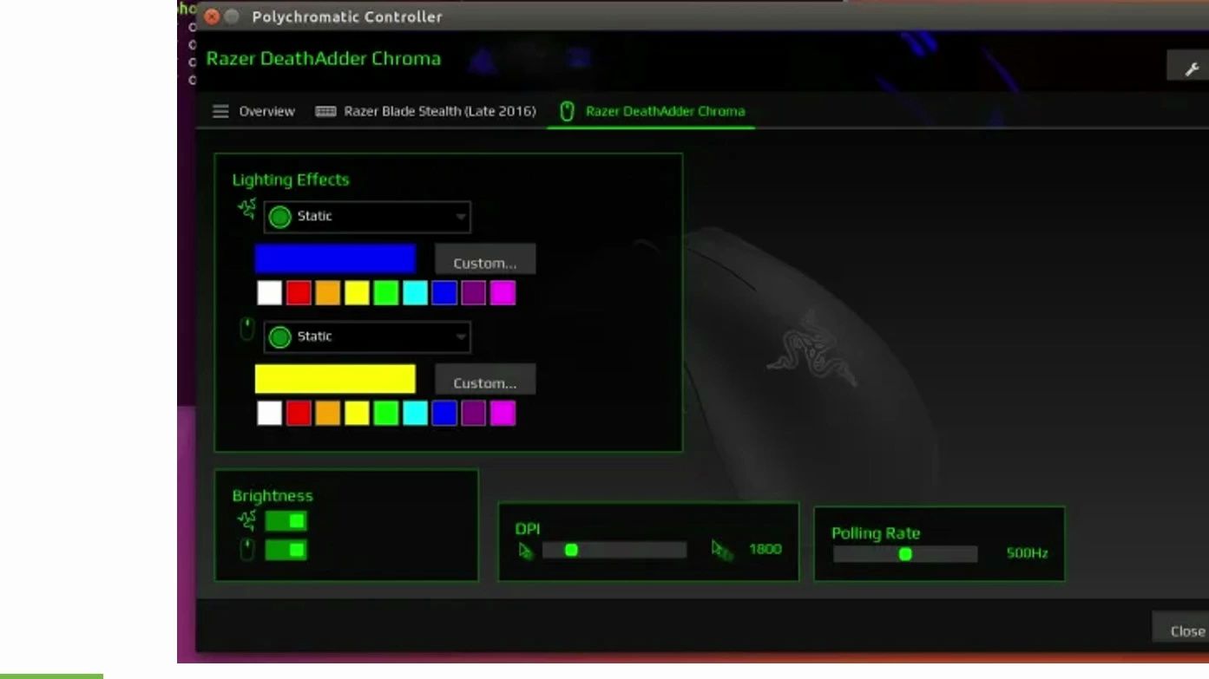Pick red swatch for scroll wheel lighting

pyautogui.click(x=299, y=413)
